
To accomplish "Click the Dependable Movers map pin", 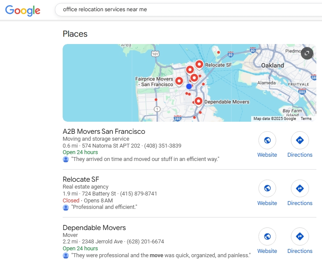I will (198, 101).
